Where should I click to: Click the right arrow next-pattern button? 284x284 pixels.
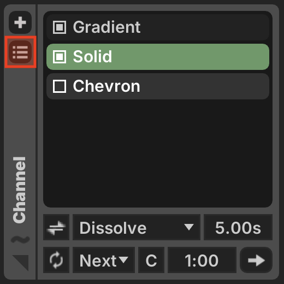point(256,260)
